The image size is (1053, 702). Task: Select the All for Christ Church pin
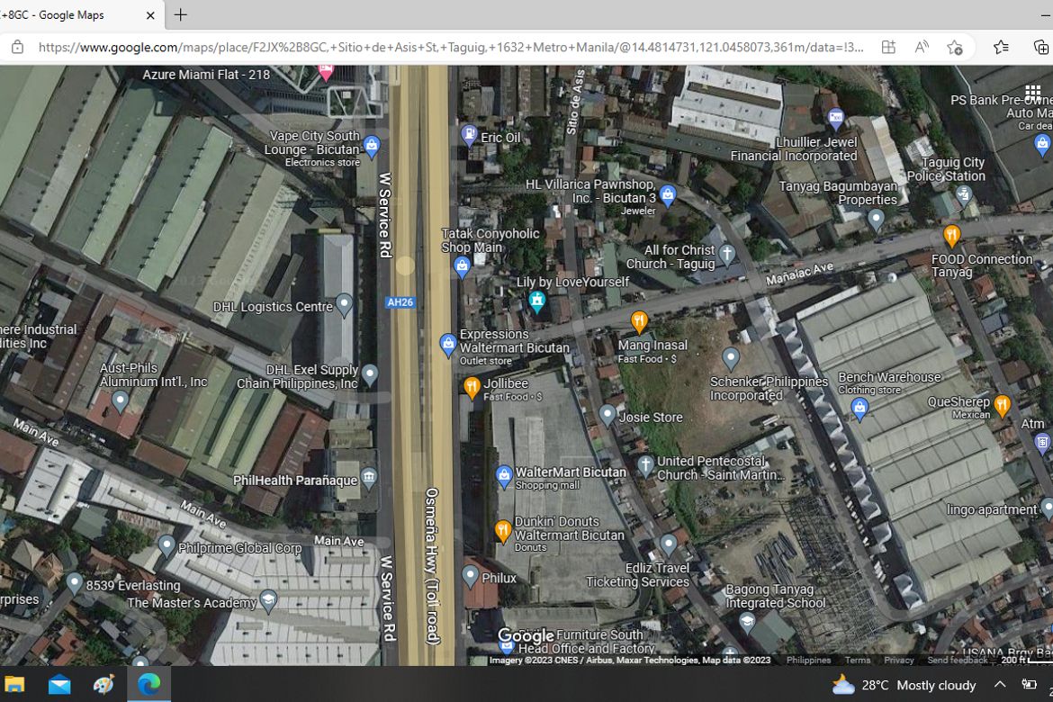726,254
